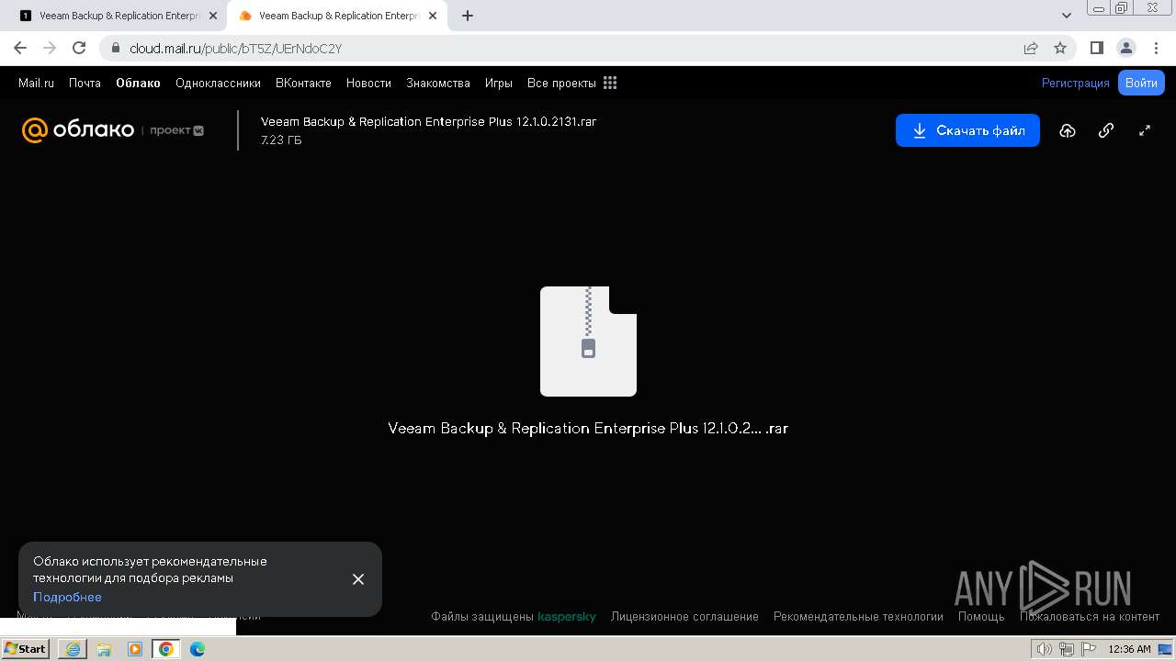Screen dimensions: 1176x661
Task: Launch Microsoft Edge from taskbar
Action: point(198,649)
